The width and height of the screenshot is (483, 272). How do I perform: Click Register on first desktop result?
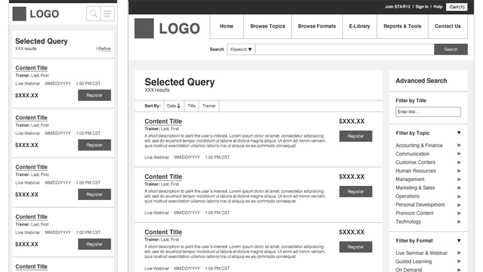356,136
